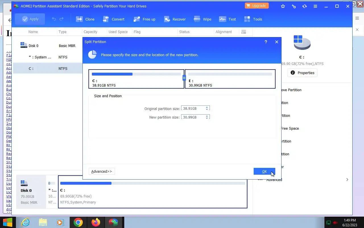
Task: Select Disk 0 block in disk map
Action: pos(31,192)
